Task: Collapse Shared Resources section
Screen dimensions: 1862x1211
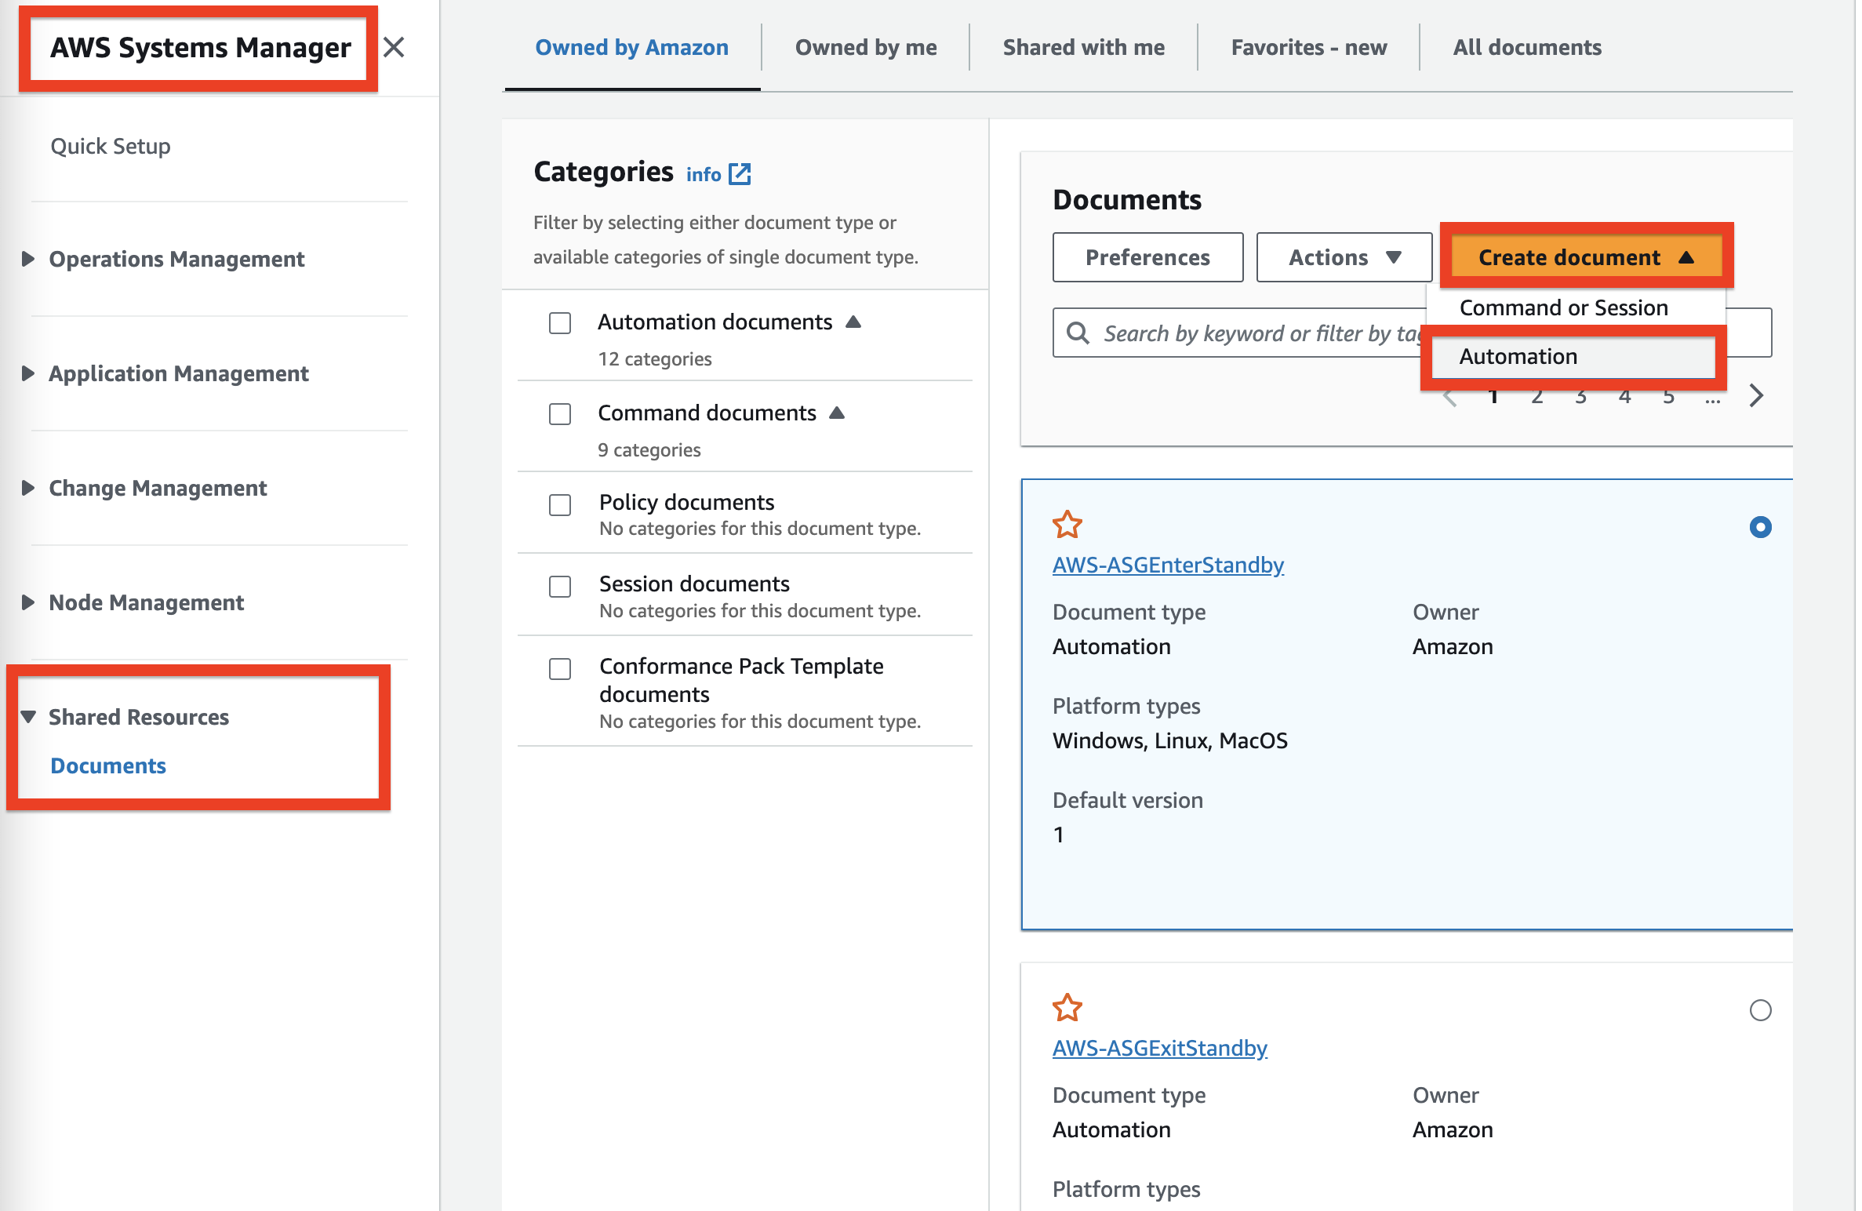Action: [28, 717]
